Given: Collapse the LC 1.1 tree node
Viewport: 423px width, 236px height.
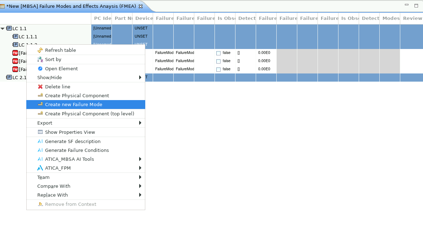Looking at the screenshot, I should coord(2,28).
